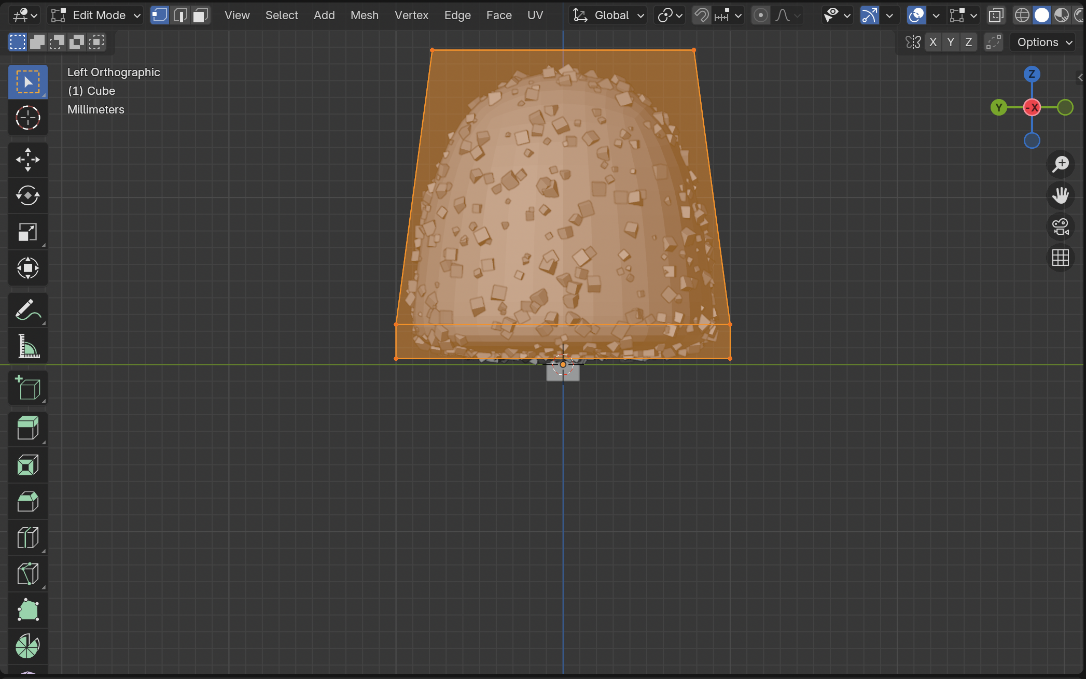The height and width of the screenshot is (679, 1086).
Task: Activate the Extrude Region tool
Action: (27, 429)
